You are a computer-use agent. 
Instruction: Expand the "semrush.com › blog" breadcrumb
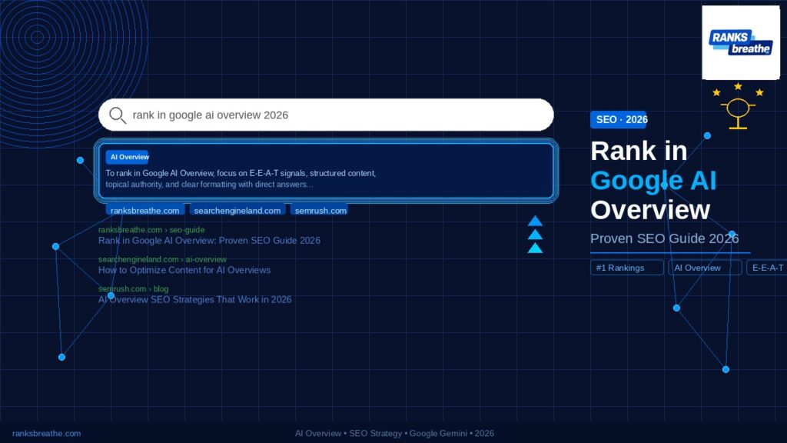click(133, 288)
